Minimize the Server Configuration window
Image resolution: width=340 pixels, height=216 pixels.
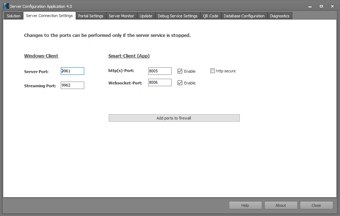click(x=310, y=6)
